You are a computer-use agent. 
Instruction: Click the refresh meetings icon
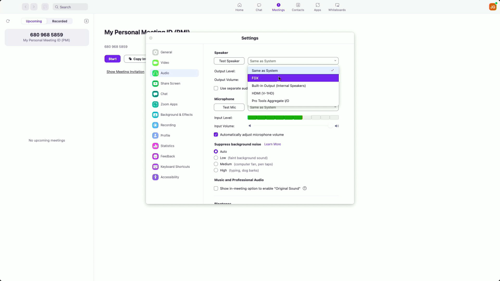[8, 21]
